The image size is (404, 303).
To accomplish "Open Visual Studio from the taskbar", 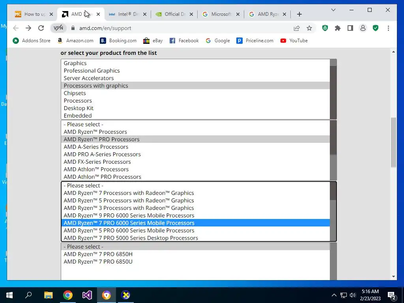I will coord(87,295).
